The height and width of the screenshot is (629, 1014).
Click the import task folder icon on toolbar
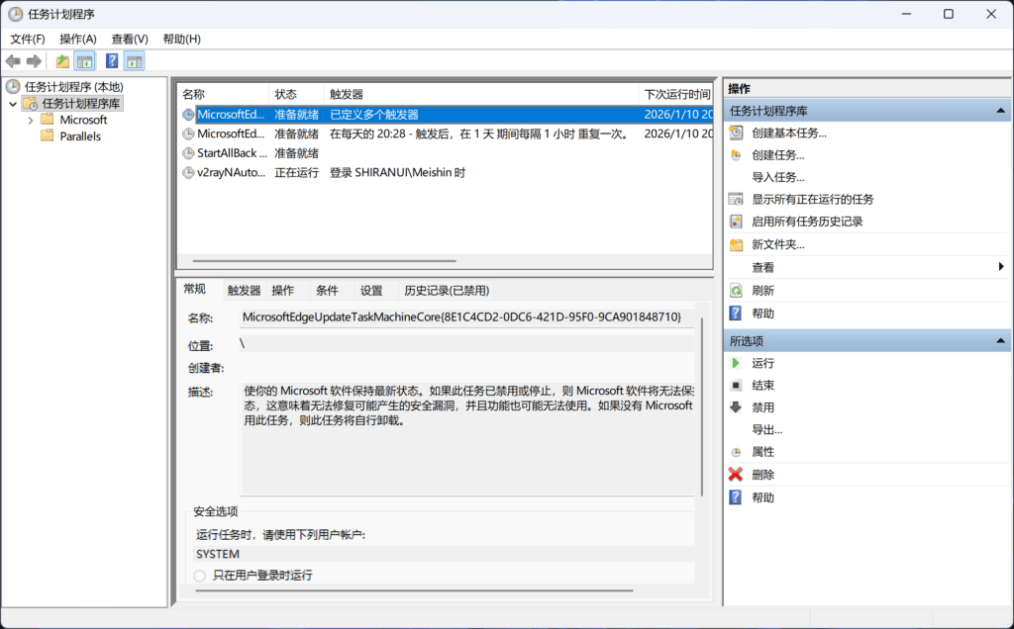pos(61,60)
